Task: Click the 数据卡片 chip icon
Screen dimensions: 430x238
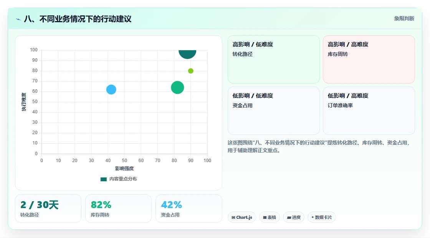Action: pos(313,217)
